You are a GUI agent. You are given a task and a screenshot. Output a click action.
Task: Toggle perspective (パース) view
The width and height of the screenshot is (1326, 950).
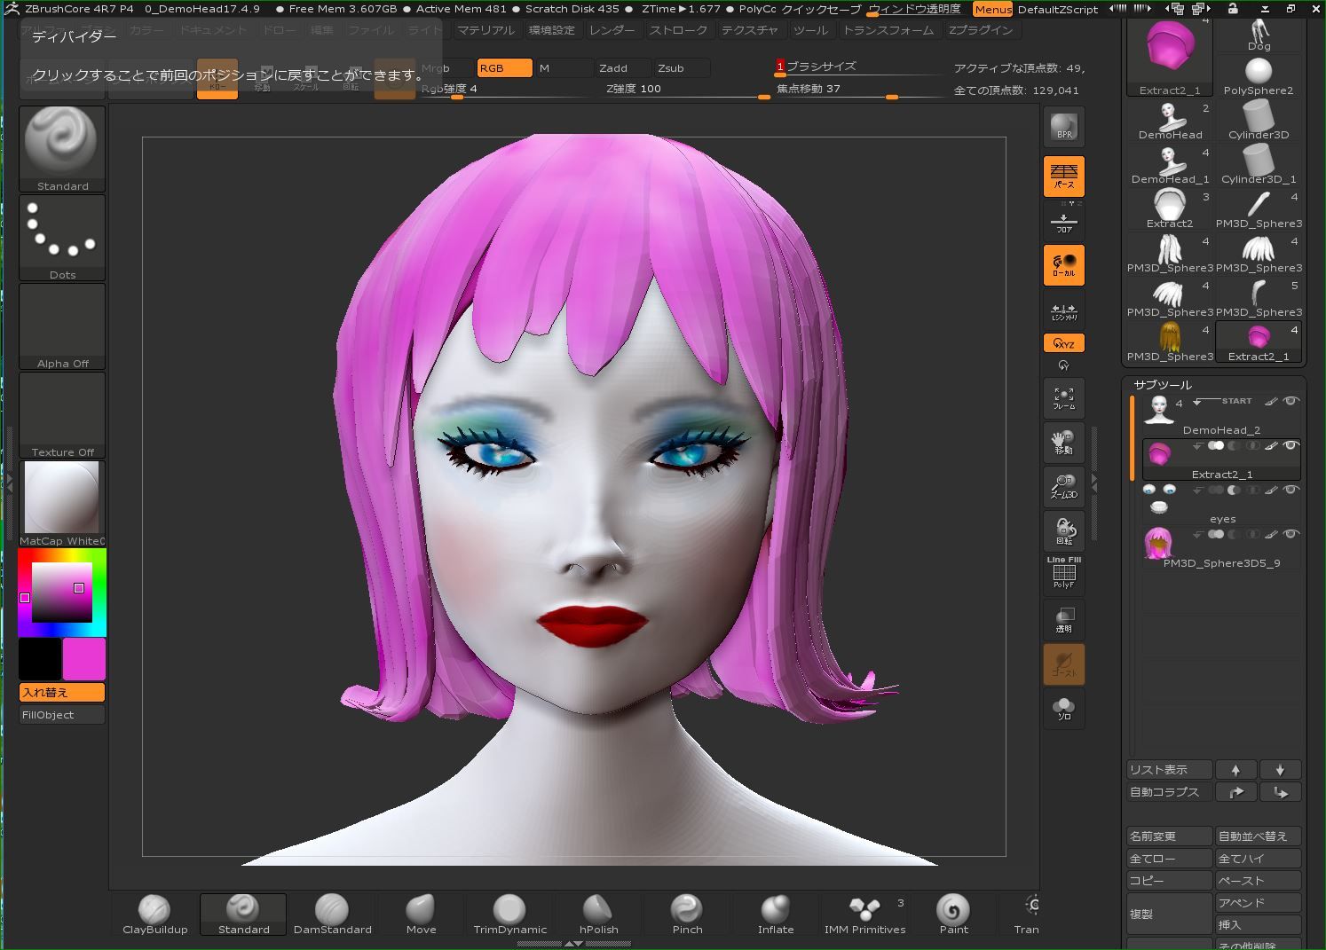point(1064,175)
